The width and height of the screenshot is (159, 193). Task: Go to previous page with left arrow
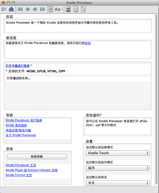click(28, 9)
